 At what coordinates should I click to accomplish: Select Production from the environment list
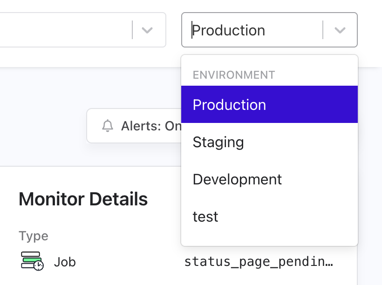pyautogui.click(x=269, y=104)
